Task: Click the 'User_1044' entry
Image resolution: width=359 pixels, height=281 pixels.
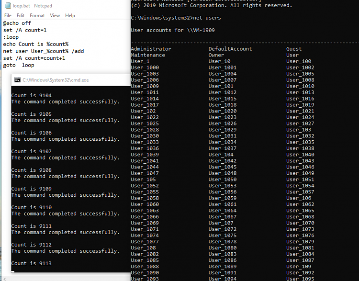Action: [x=145, y=167]
